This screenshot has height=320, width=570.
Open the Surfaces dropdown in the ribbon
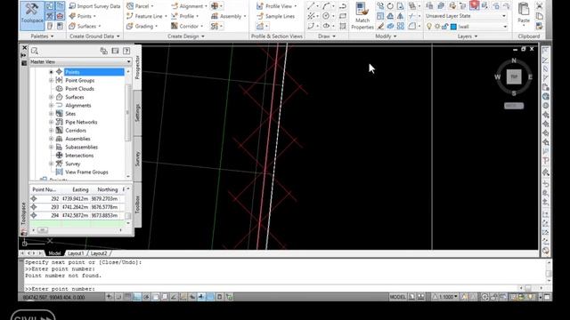pos(85,26)
